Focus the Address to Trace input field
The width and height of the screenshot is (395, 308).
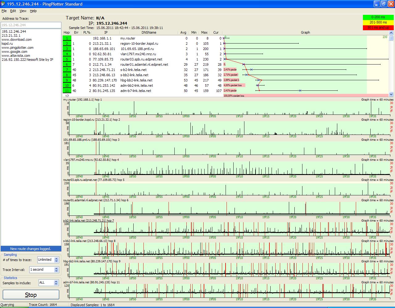tap(31, 25)
